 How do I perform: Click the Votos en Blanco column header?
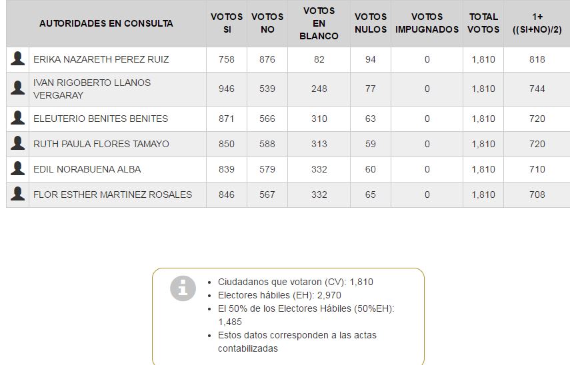coord(319,23)
